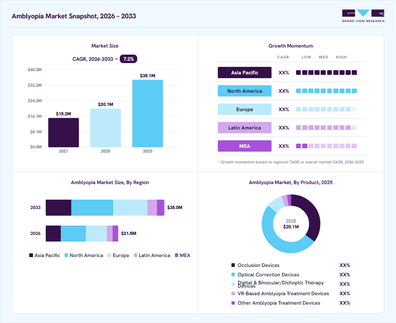Click the Other Amblyopia Treatment Devices swatch
Viewport: 396px width, 323px height.
click(233, 303)
